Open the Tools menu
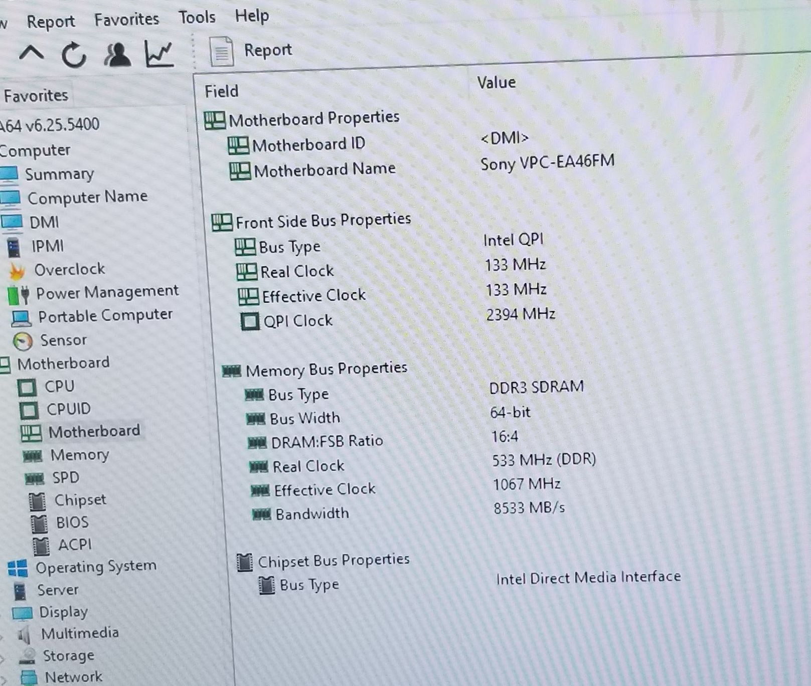This screenshot has height=686, width=811. coord(197,18)
